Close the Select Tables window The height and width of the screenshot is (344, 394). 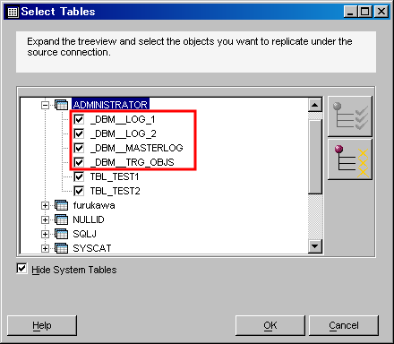coord(381,12)
